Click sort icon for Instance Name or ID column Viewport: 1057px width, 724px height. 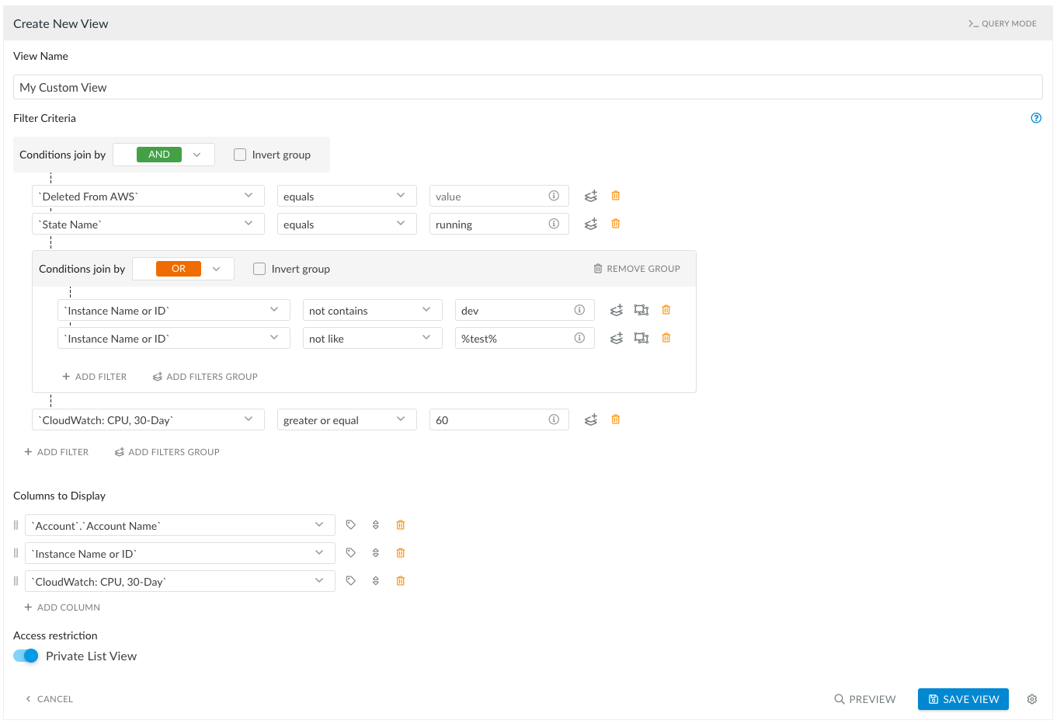tap(376, 553)
